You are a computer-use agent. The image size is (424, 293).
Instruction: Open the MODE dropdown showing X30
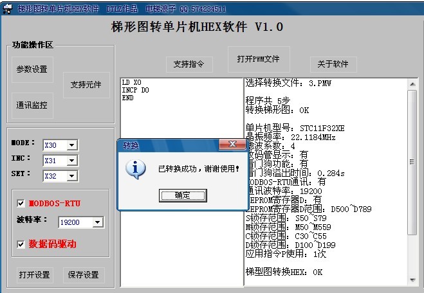tap(71, 145)
